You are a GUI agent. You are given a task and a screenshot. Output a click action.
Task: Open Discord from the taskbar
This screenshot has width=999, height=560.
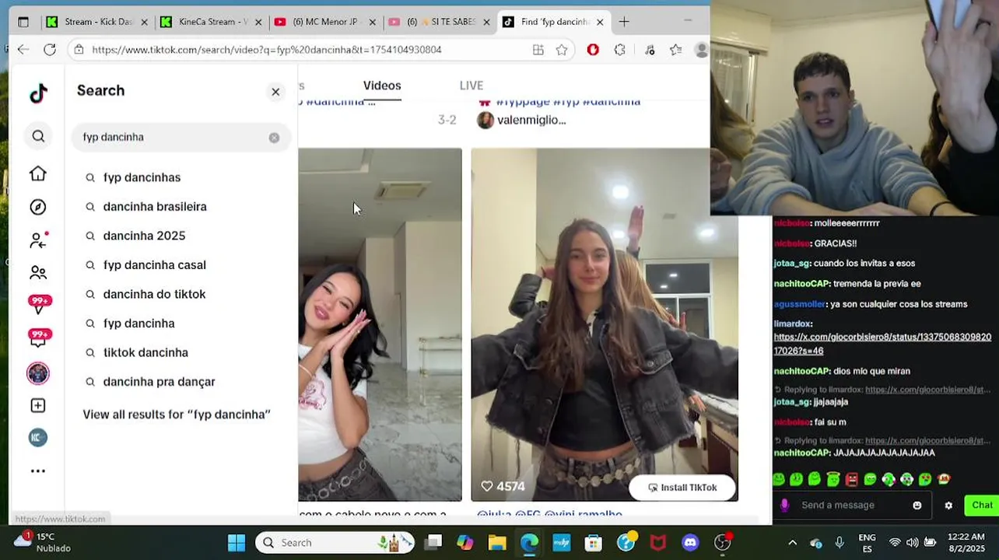(690, 543)
